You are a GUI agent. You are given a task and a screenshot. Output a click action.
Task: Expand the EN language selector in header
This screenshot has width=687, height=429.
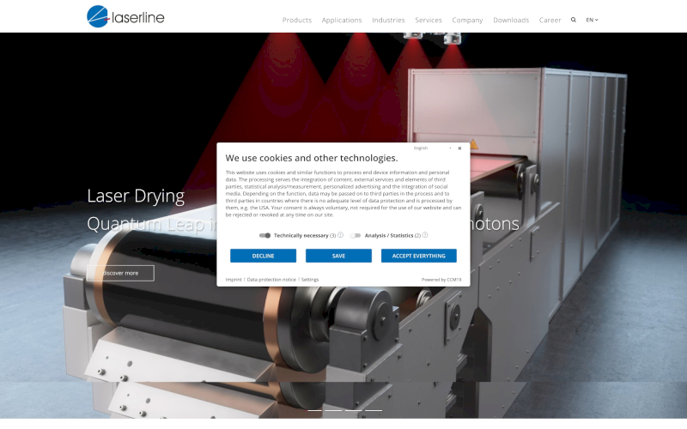(592, 20)
